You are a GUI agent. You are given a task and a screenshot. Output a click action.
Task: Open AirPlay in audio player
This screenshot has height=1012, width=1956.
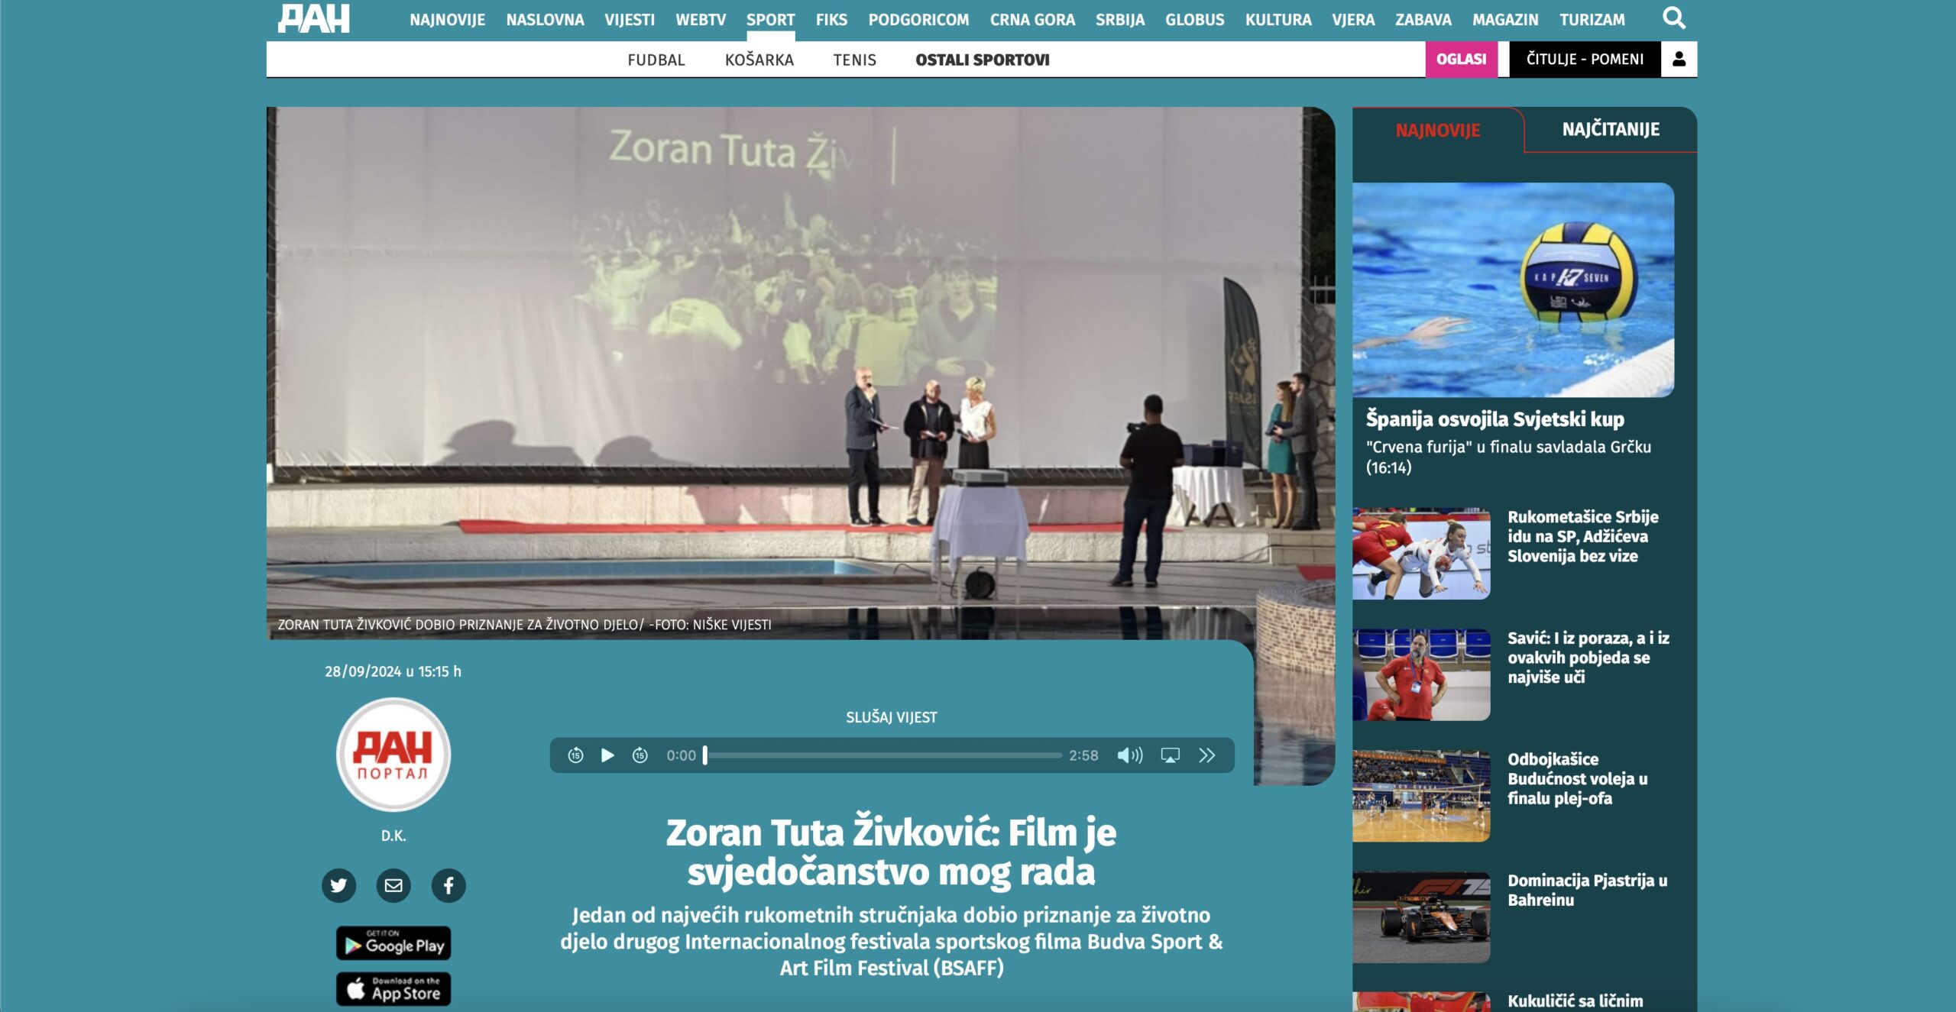[1170, 755]
